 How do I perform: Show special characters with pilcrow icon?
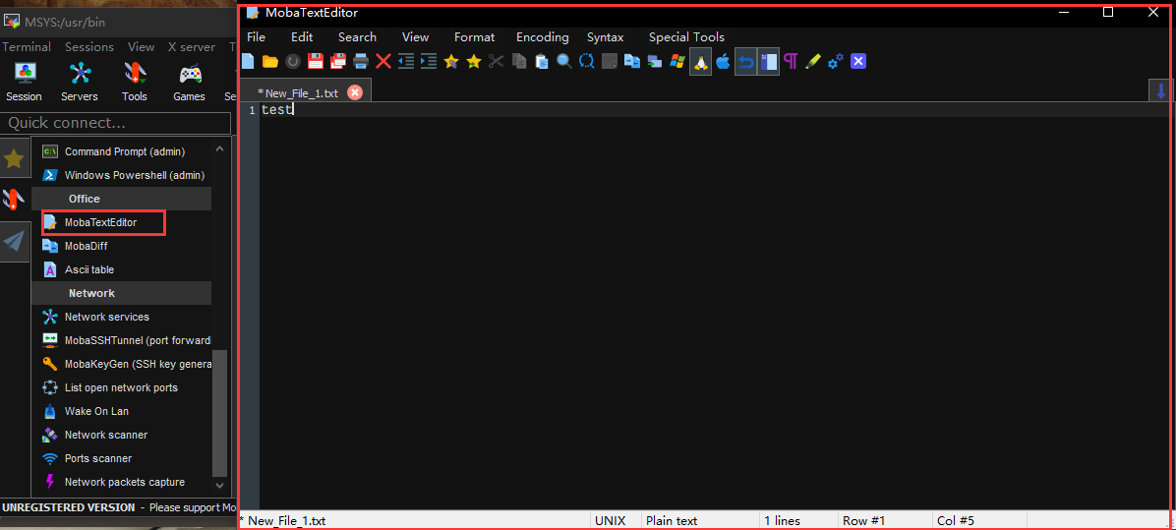tap(791, 62)
